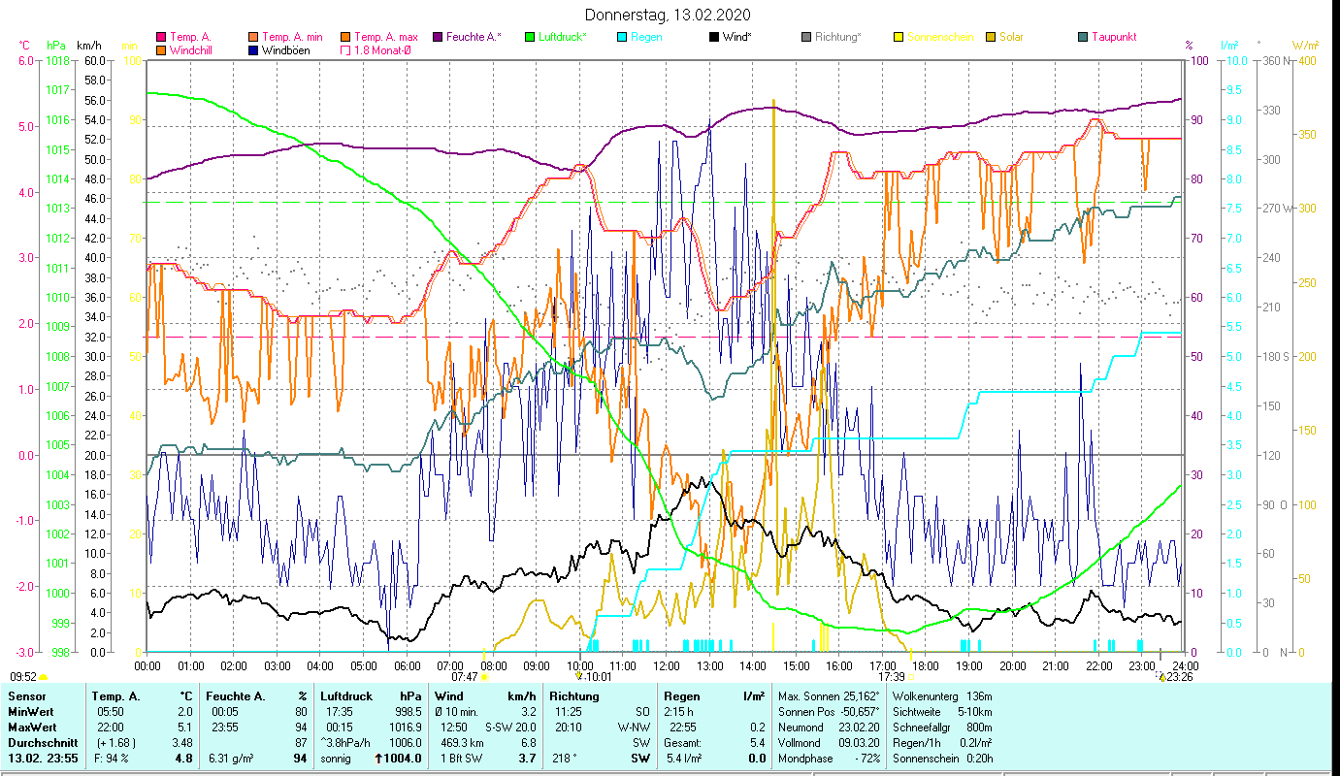Screen dimensions: 1340x776
Task: Click the 12:00 label on the time axis
Action: point(667,665)
